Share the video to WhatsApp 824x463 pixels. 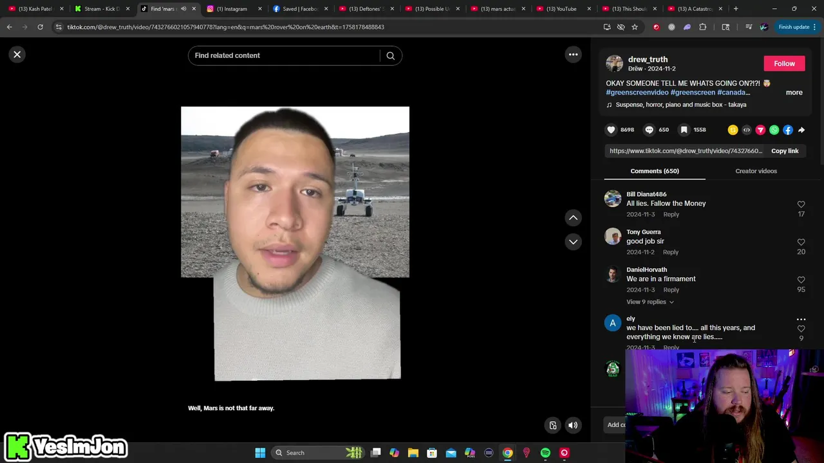click(774, 130)
